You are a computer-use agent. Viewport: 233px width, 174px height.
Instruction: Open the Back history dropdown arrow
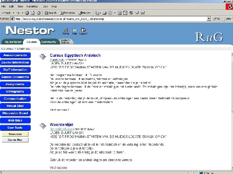tap(13, 13)
